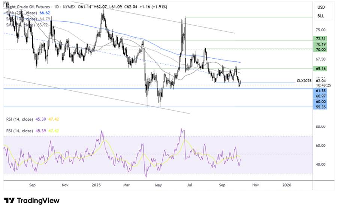This screenshot has height=211, width=338.
Task: Click the 2026 marker on time axis
Action: (x=287, y=184)
